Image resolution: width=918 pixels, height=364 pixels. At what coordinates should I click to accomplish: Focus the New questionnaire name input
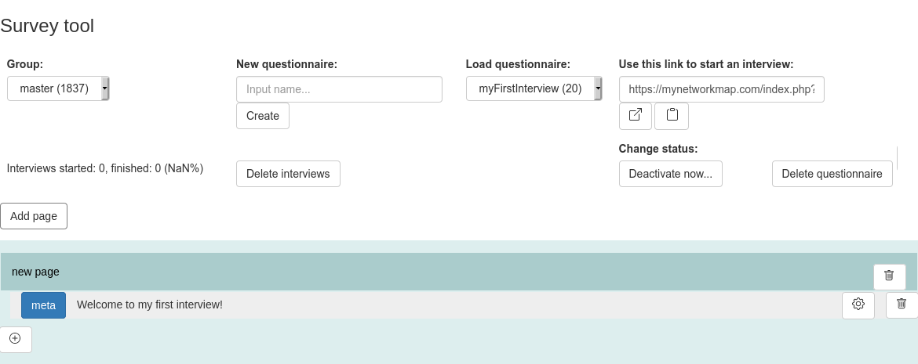click(x=339, y=89)
